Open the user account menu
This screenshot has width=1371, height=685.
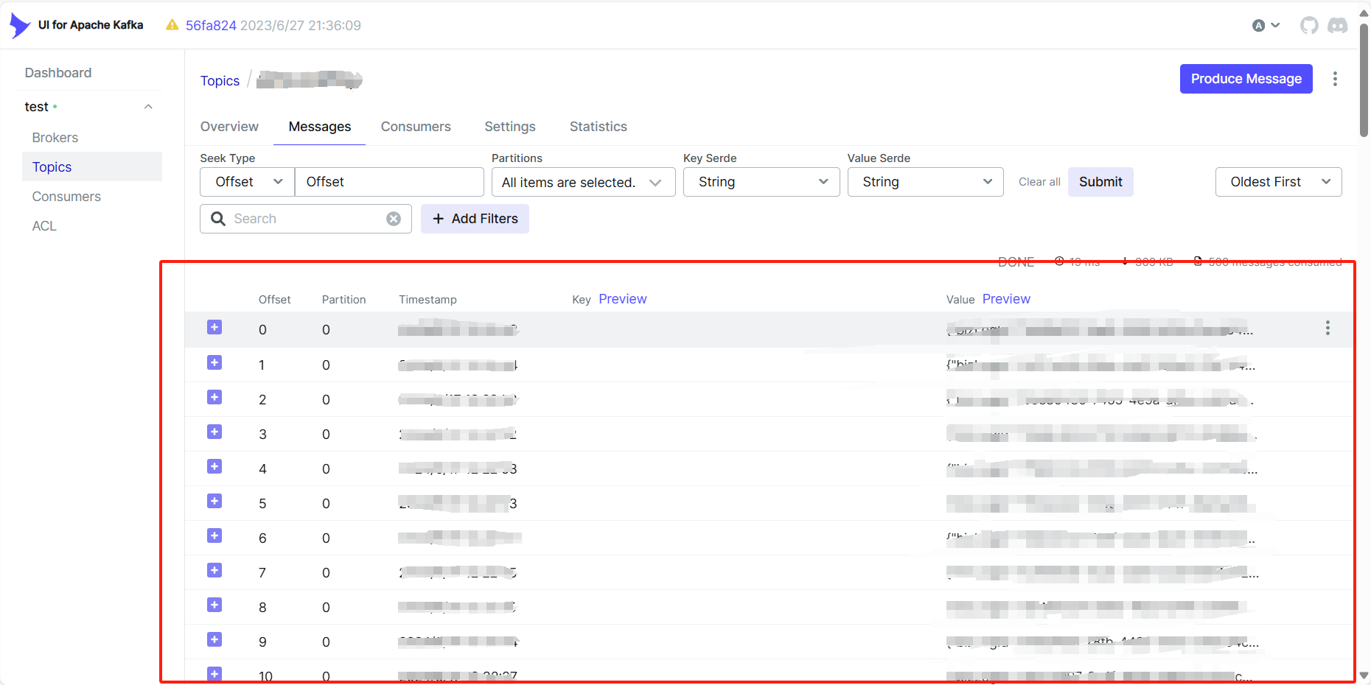[x=1266, y=25]
